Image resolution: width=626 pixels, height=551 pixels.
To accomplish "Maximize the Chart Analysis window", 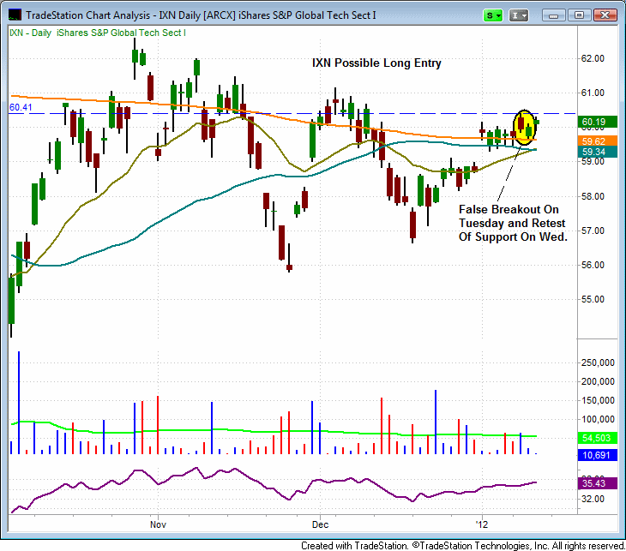I will click(x=579, y=15).
